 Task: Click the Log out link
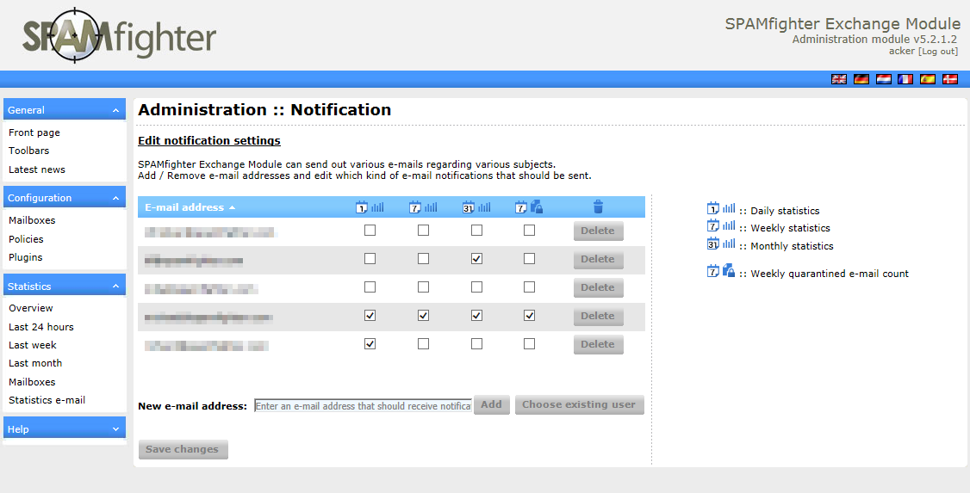point(938,52)
